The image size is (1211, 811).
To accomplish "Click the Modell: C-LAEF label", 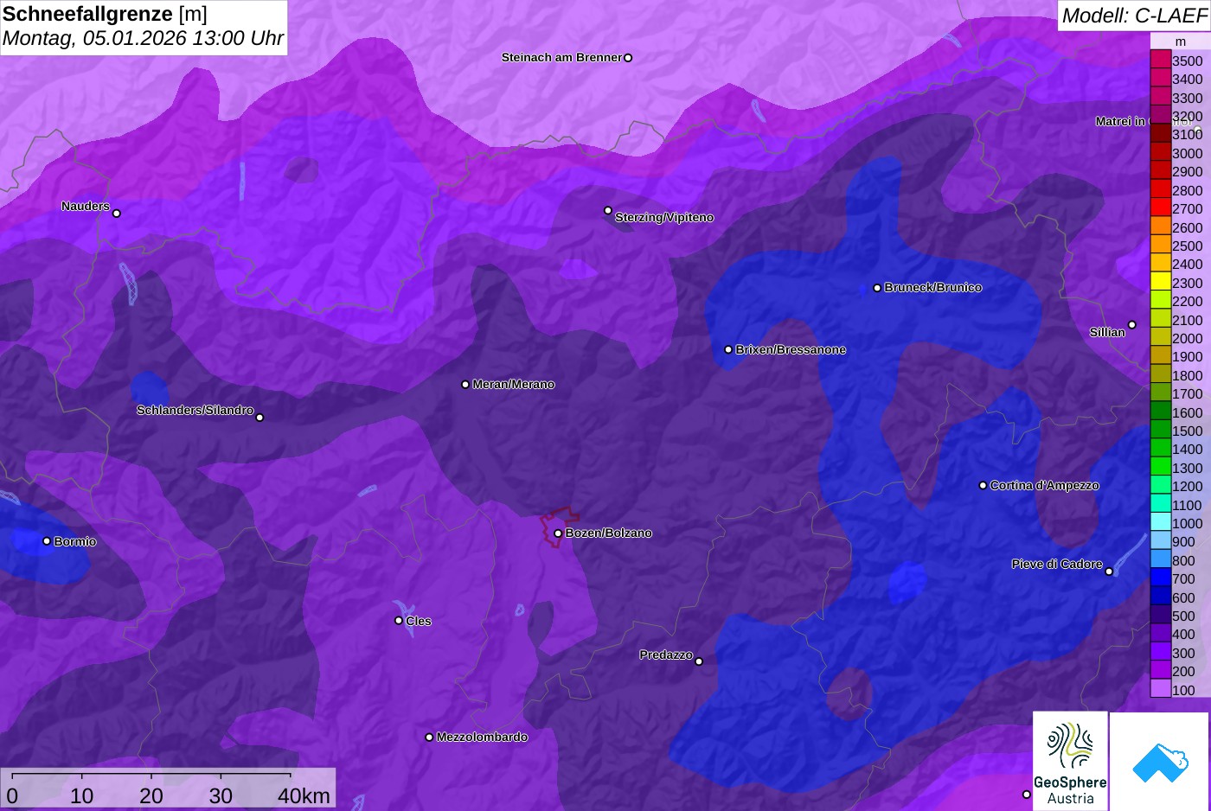I will point(1134,15).
